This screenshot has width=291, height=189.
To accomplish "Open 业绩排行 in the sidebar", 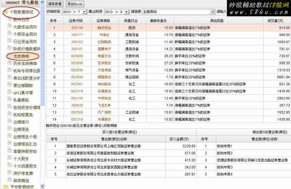I will [21, 122].
